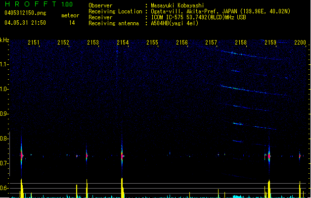
Task: Click the 2153 time marker
Action: pyautogui.click(x=93, y=43)
